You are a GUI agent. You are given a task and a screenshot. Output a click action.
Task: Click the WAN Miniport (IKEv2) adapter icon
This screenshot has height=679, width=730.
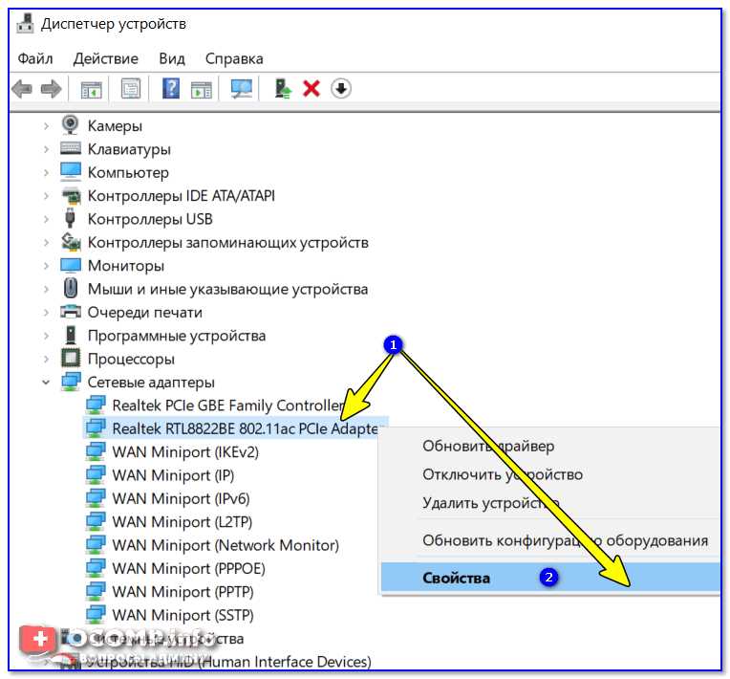point(96,451)
